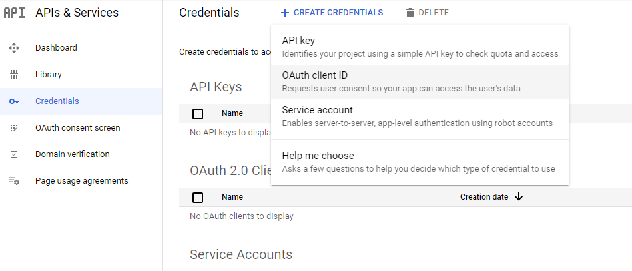Sort by Creation date arrow
The height and width of the screenshot is (271, 632).
(x=519, y=197)
